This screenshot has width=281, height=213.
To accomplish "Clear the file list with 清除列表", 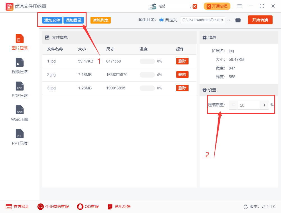I will pos(100,20).
